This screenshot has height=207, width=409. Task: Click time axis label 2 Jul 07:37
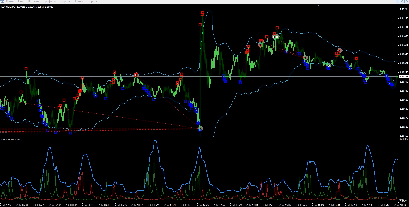coord(55,205)
